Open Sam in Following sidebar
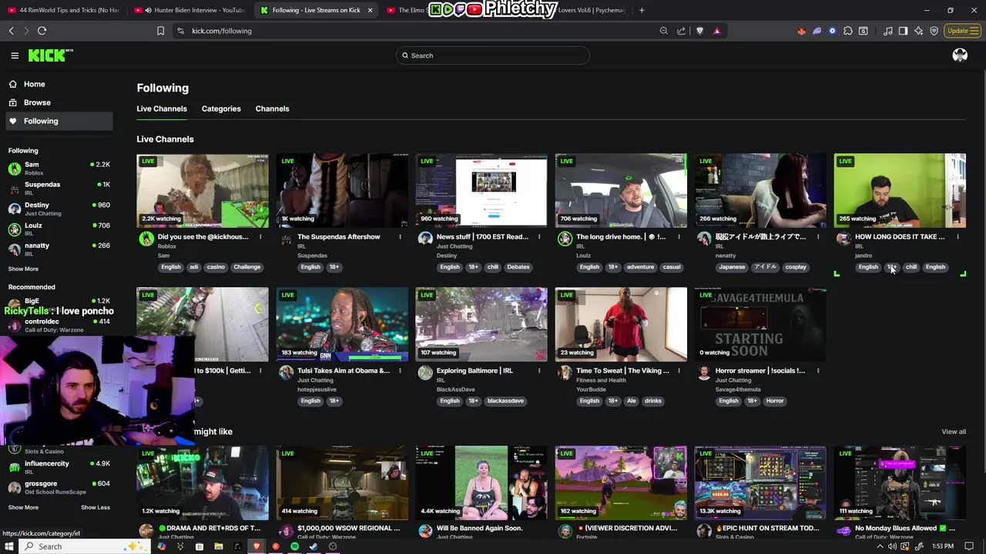This screenshot has height=554, width=986. pos(59,168)
